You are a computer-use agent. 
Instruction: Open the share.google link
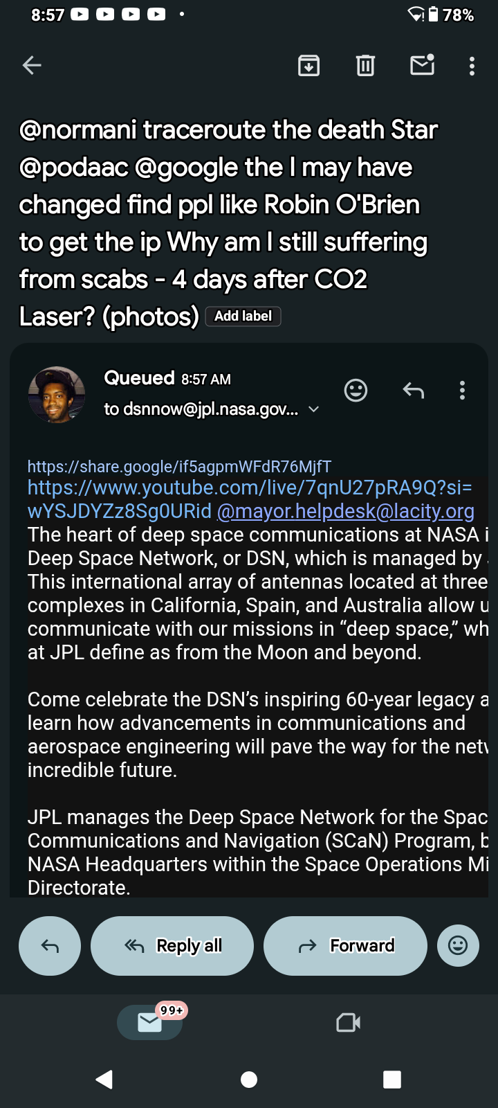click(179, 467)
